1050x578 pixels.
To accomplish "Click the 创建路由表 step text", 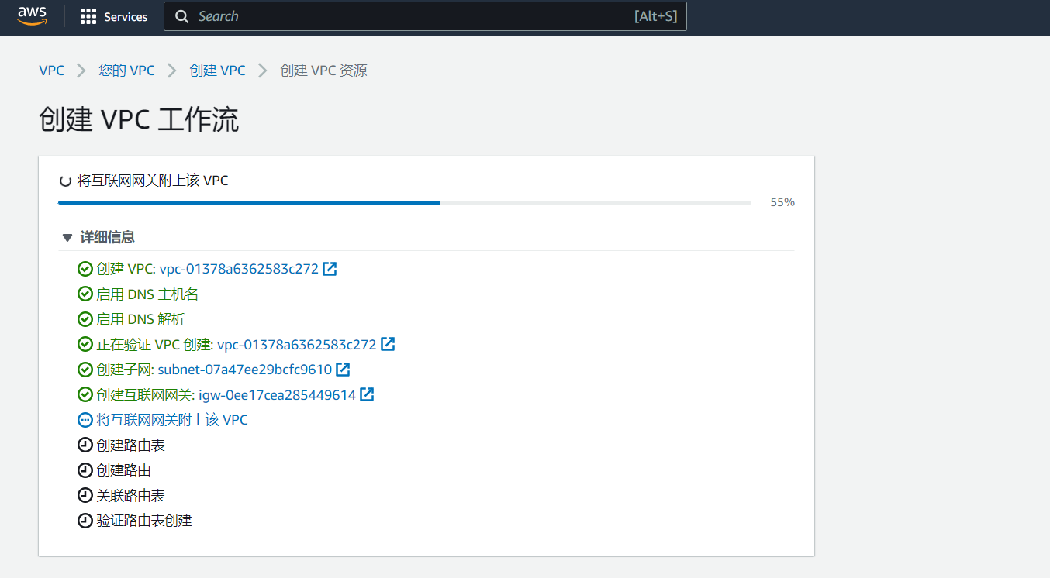I will tap(130, 446).
